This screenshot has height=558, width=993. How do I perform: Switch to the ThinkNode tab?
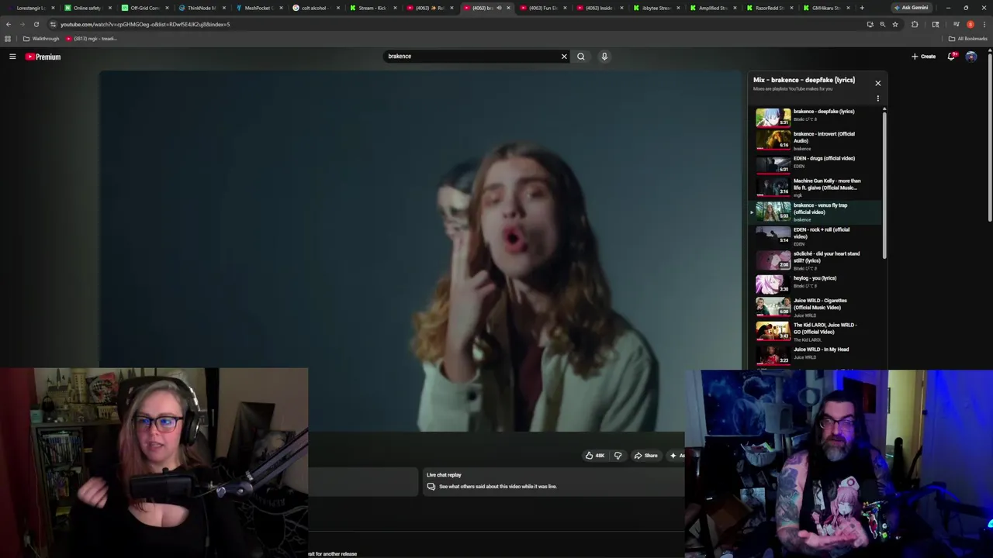[200, 8]
